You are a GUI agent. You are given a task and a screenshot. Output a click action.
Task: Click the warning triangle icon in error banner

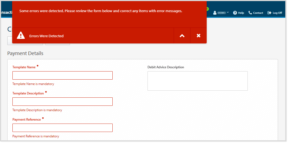[21, 36]
